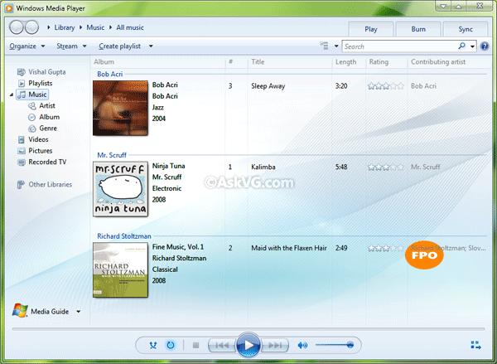The height and width of the screenshot is (364, 497).
Task: Select Pictures in the sidebar
Action: (35, 151)
